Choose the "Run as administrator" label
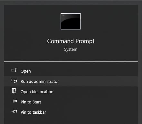The width and height of the screenshot is (142, 124). click(x=40, y=82)
